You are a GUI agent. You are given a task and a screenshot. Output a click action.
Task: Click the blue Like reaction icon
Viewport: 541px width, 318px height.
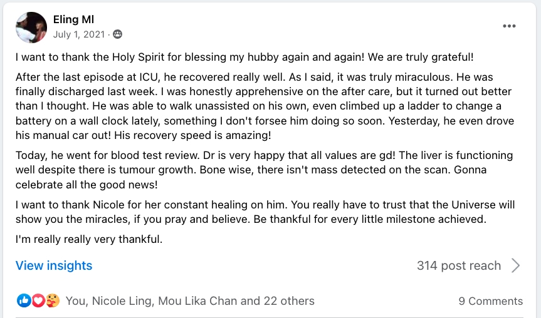[x=24, y=301]
